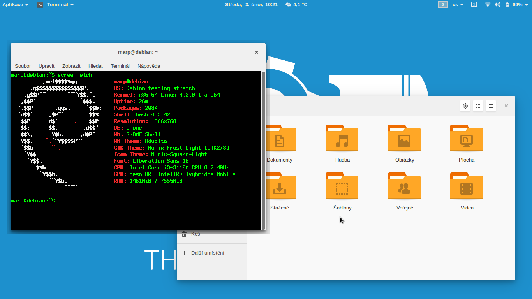
Task: Close the file manager window
Action: click(506, 106)
